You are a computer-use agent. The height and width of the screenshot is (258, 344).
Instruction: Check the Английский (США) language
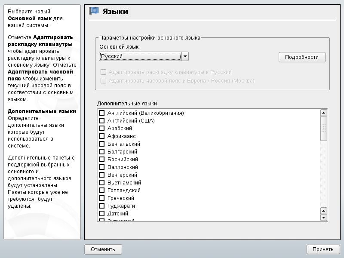102,121
